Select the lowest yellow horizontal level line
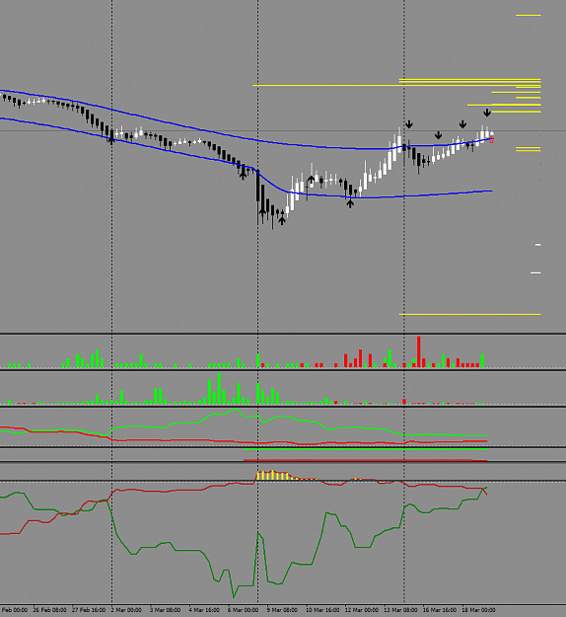The image size is (566, 617). point(469,314)
